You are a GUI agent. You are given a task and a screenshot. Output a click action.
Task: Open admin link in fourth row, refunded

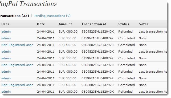[x=6, y=52]
